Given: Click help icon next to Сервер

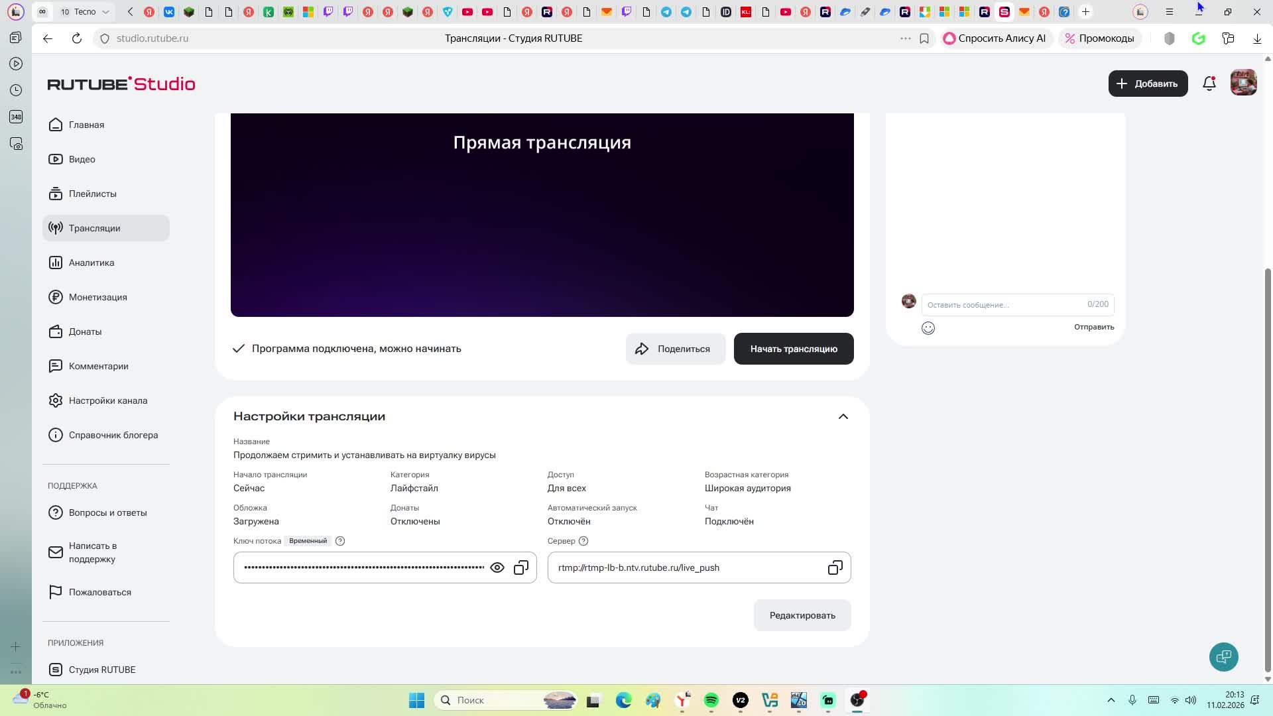Looking at the screenshot, I should click(x=583, y=541).
